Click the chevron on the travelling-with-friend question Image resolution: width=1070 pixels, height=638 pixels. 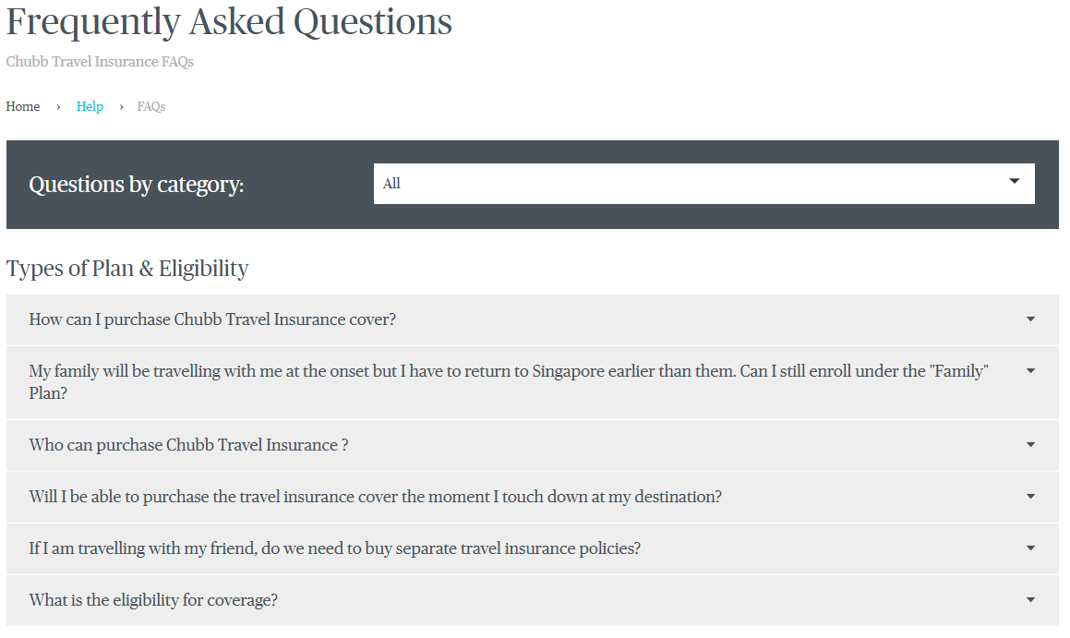click(1029, 548)
